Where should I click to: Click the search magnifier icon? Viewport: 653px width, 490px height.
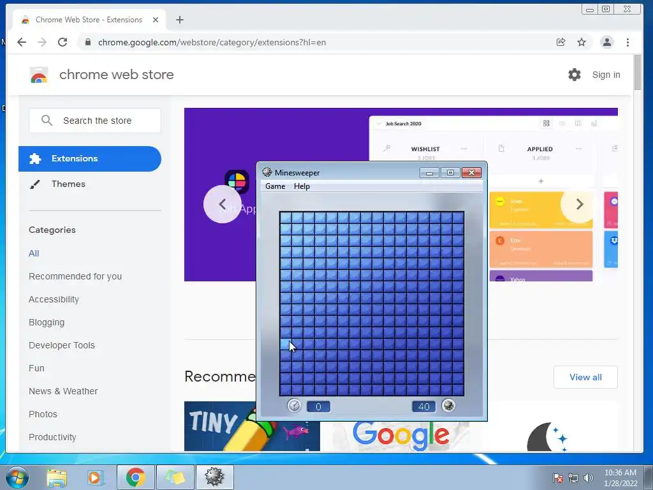47,121
